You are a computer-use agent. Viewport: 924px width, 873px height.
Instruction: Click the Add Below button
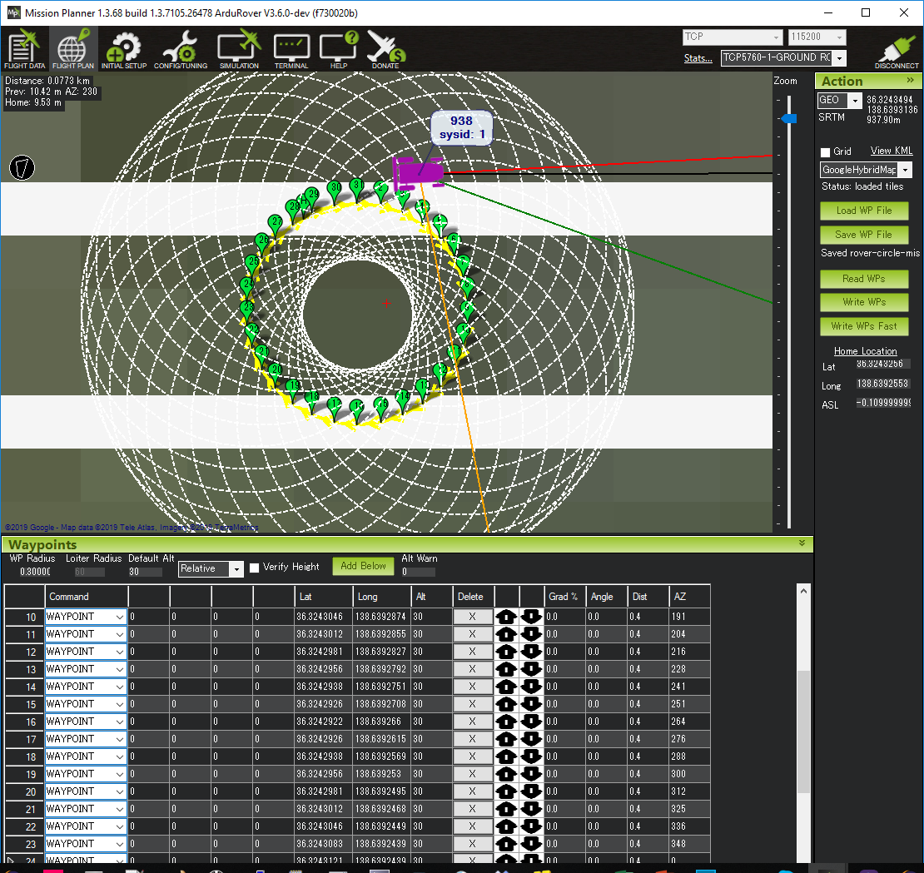pos(363,566)
